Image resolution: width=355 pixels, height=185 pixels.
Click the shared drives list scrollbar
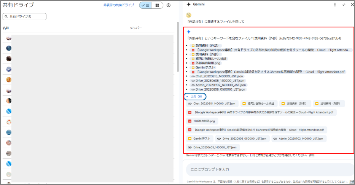click(178, 46)
